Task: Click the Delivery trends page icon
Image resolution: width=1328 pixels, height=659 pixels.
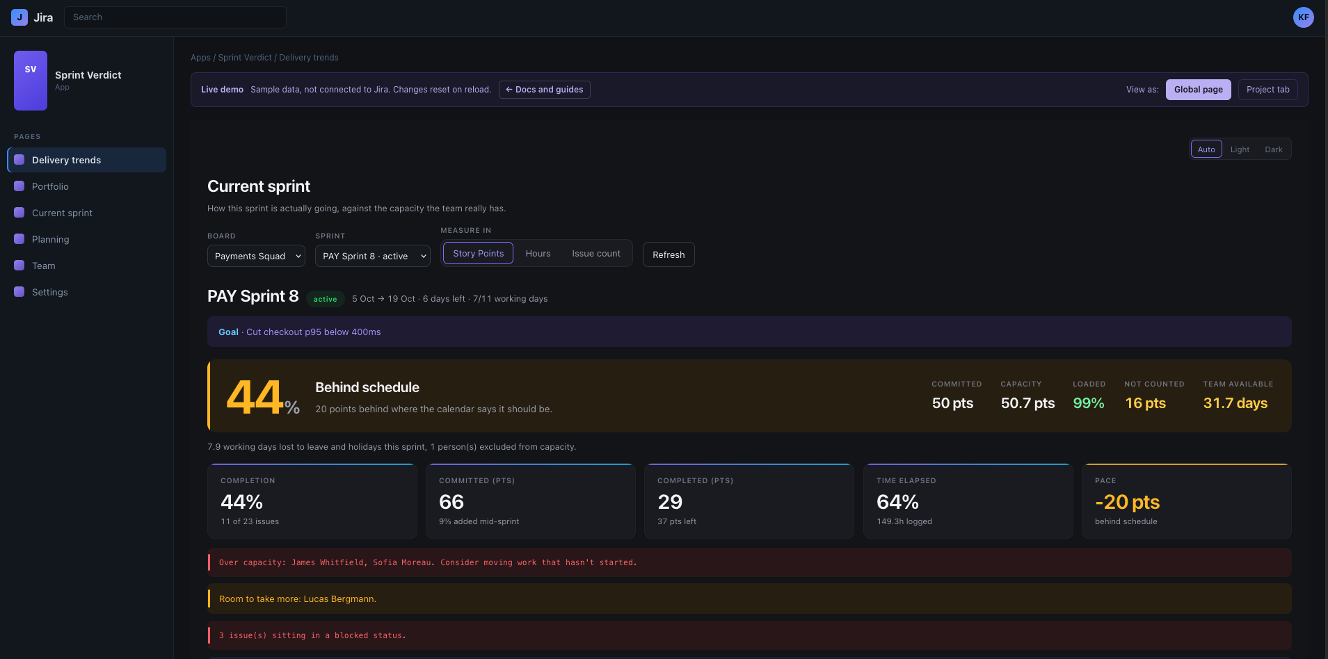Action: coord(19,160)
